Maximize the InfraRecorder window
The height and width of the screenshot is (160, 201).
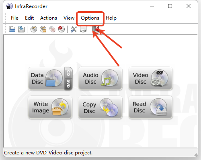[170, 6]
